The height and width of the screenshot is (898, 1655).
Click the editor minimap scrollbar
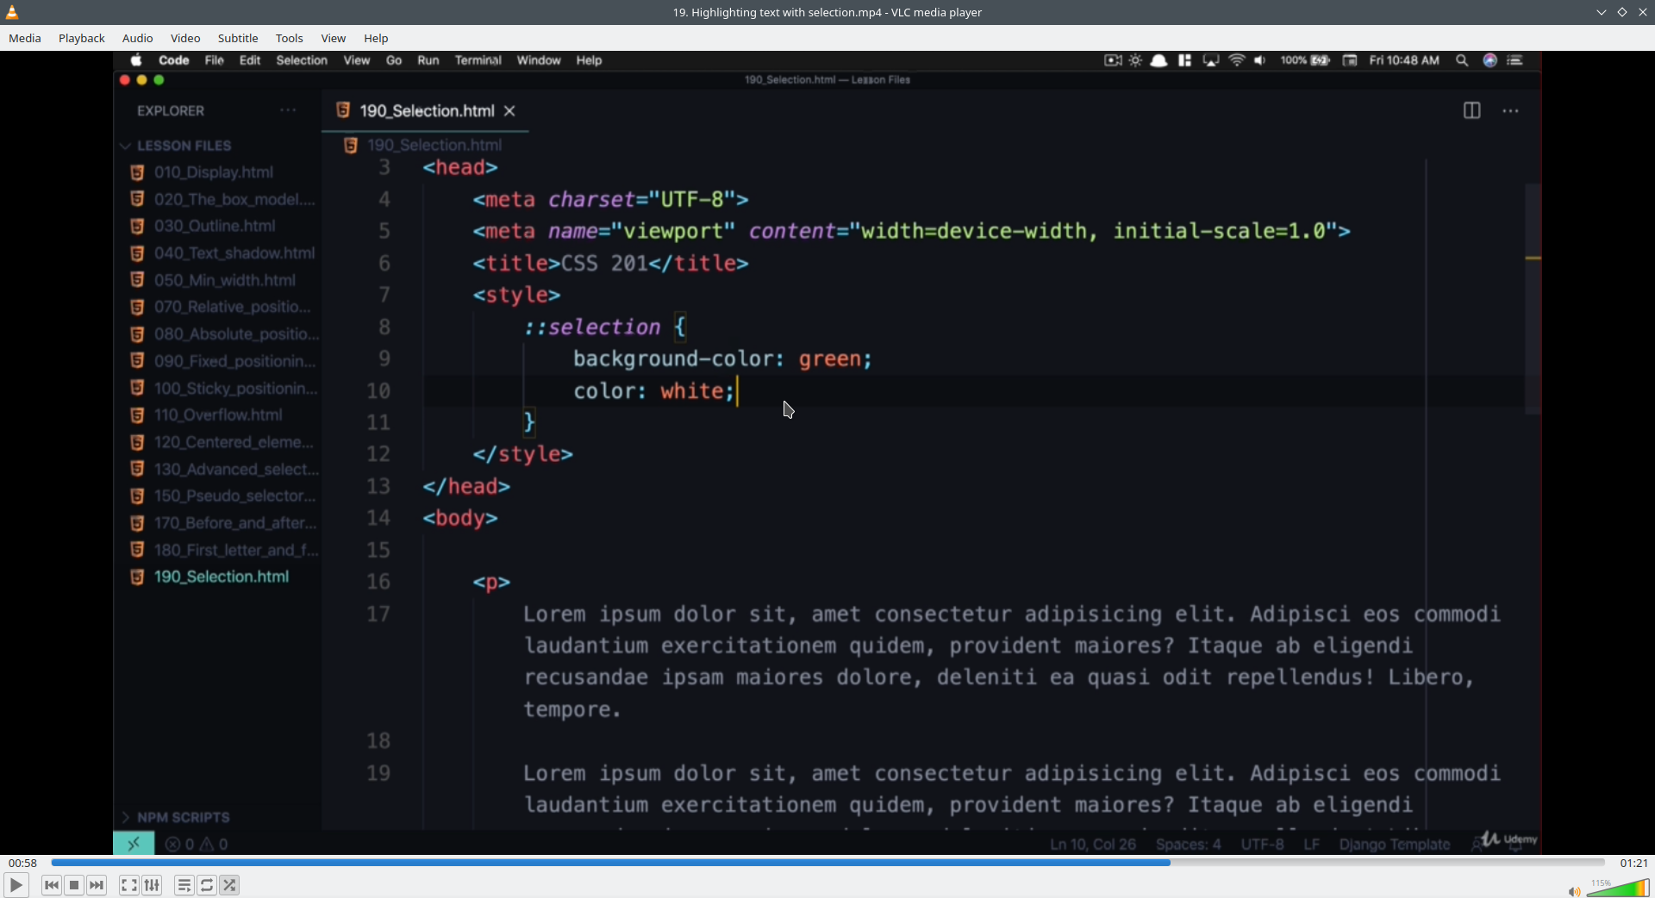1533,298
